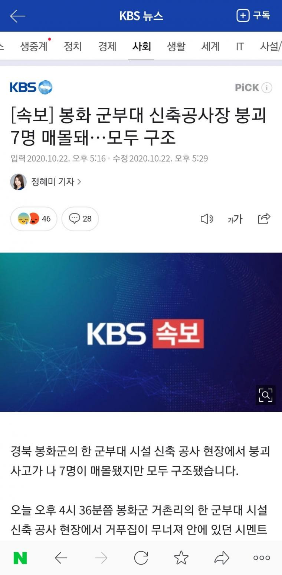The width and height of the screenshot is (282, 575).
Task: Open reporter 정혜미 기자 profile
Action: [x=46, y=182]
